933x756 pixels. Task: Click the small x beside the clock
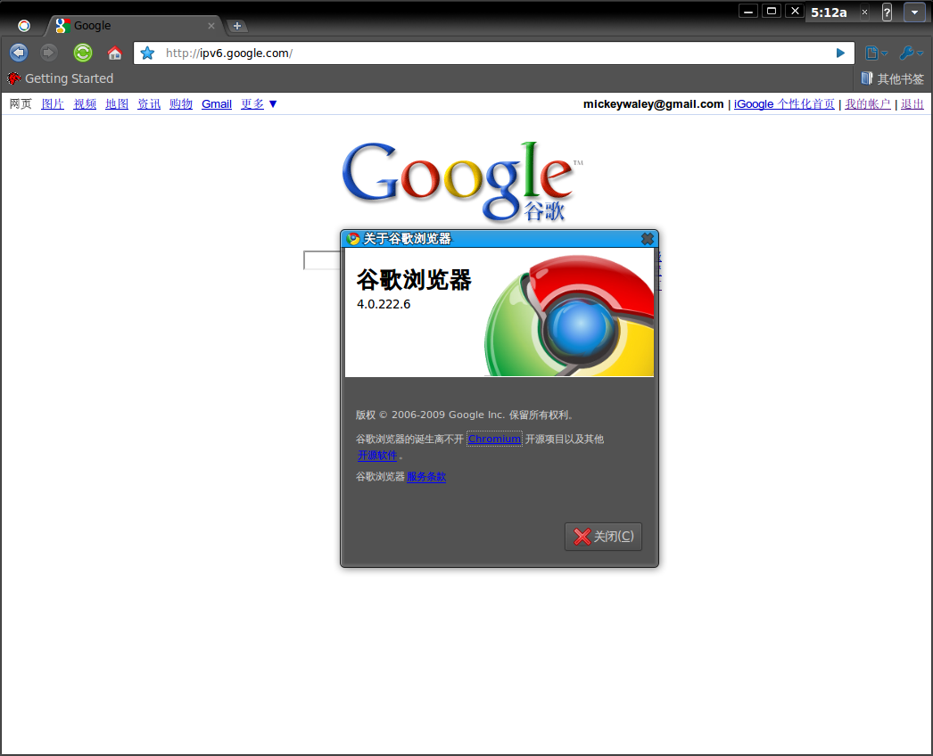click(864, 12)
